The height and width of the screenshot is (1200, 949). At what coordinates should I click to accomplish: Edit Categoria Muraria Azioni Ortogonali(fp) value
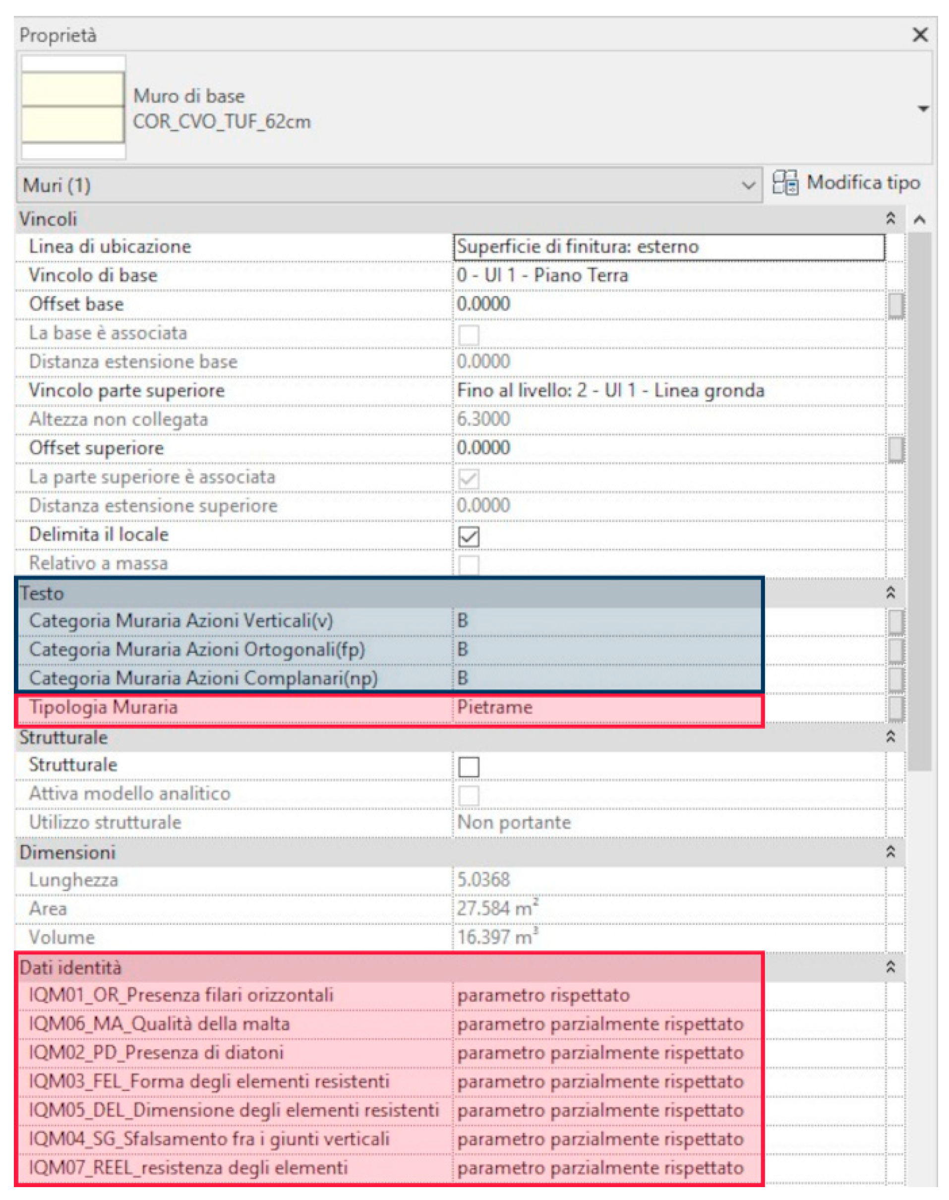(x=669, y=650)
